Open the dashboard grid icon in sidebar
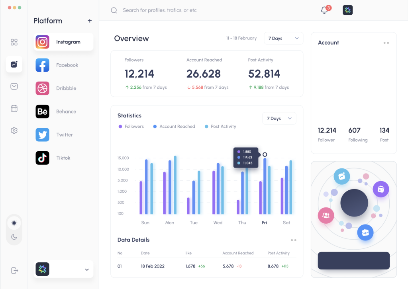Image resolution: width=408 pixels, height=289 pixels. coord(14,42)
